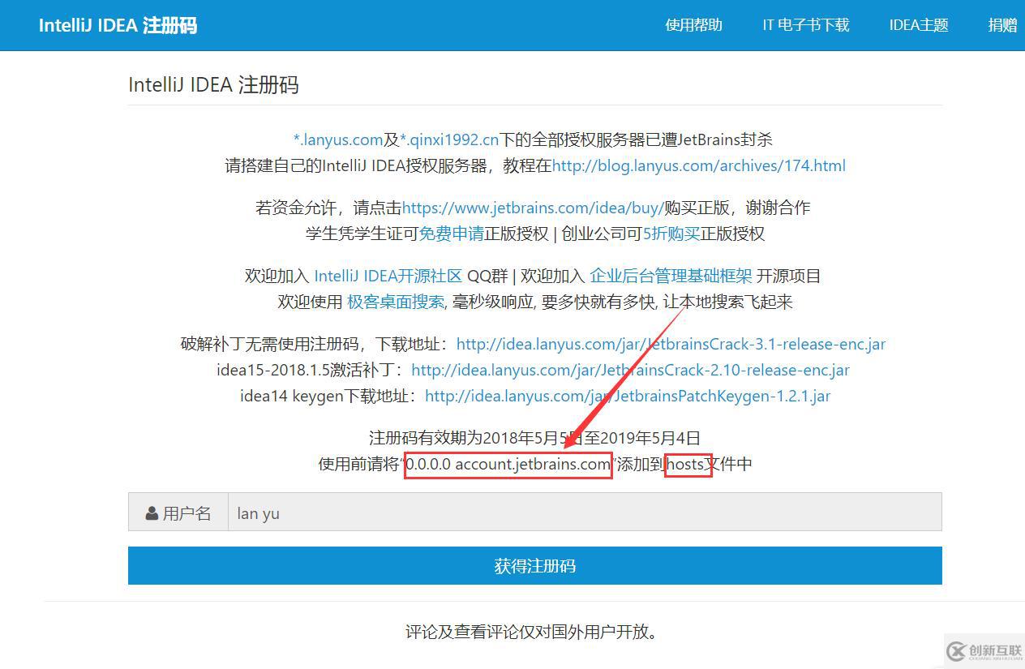The width and height of the screenshot is (1025, 669).
Task: Click the user icon beside 用户名
Action: (x=152, y=513)
